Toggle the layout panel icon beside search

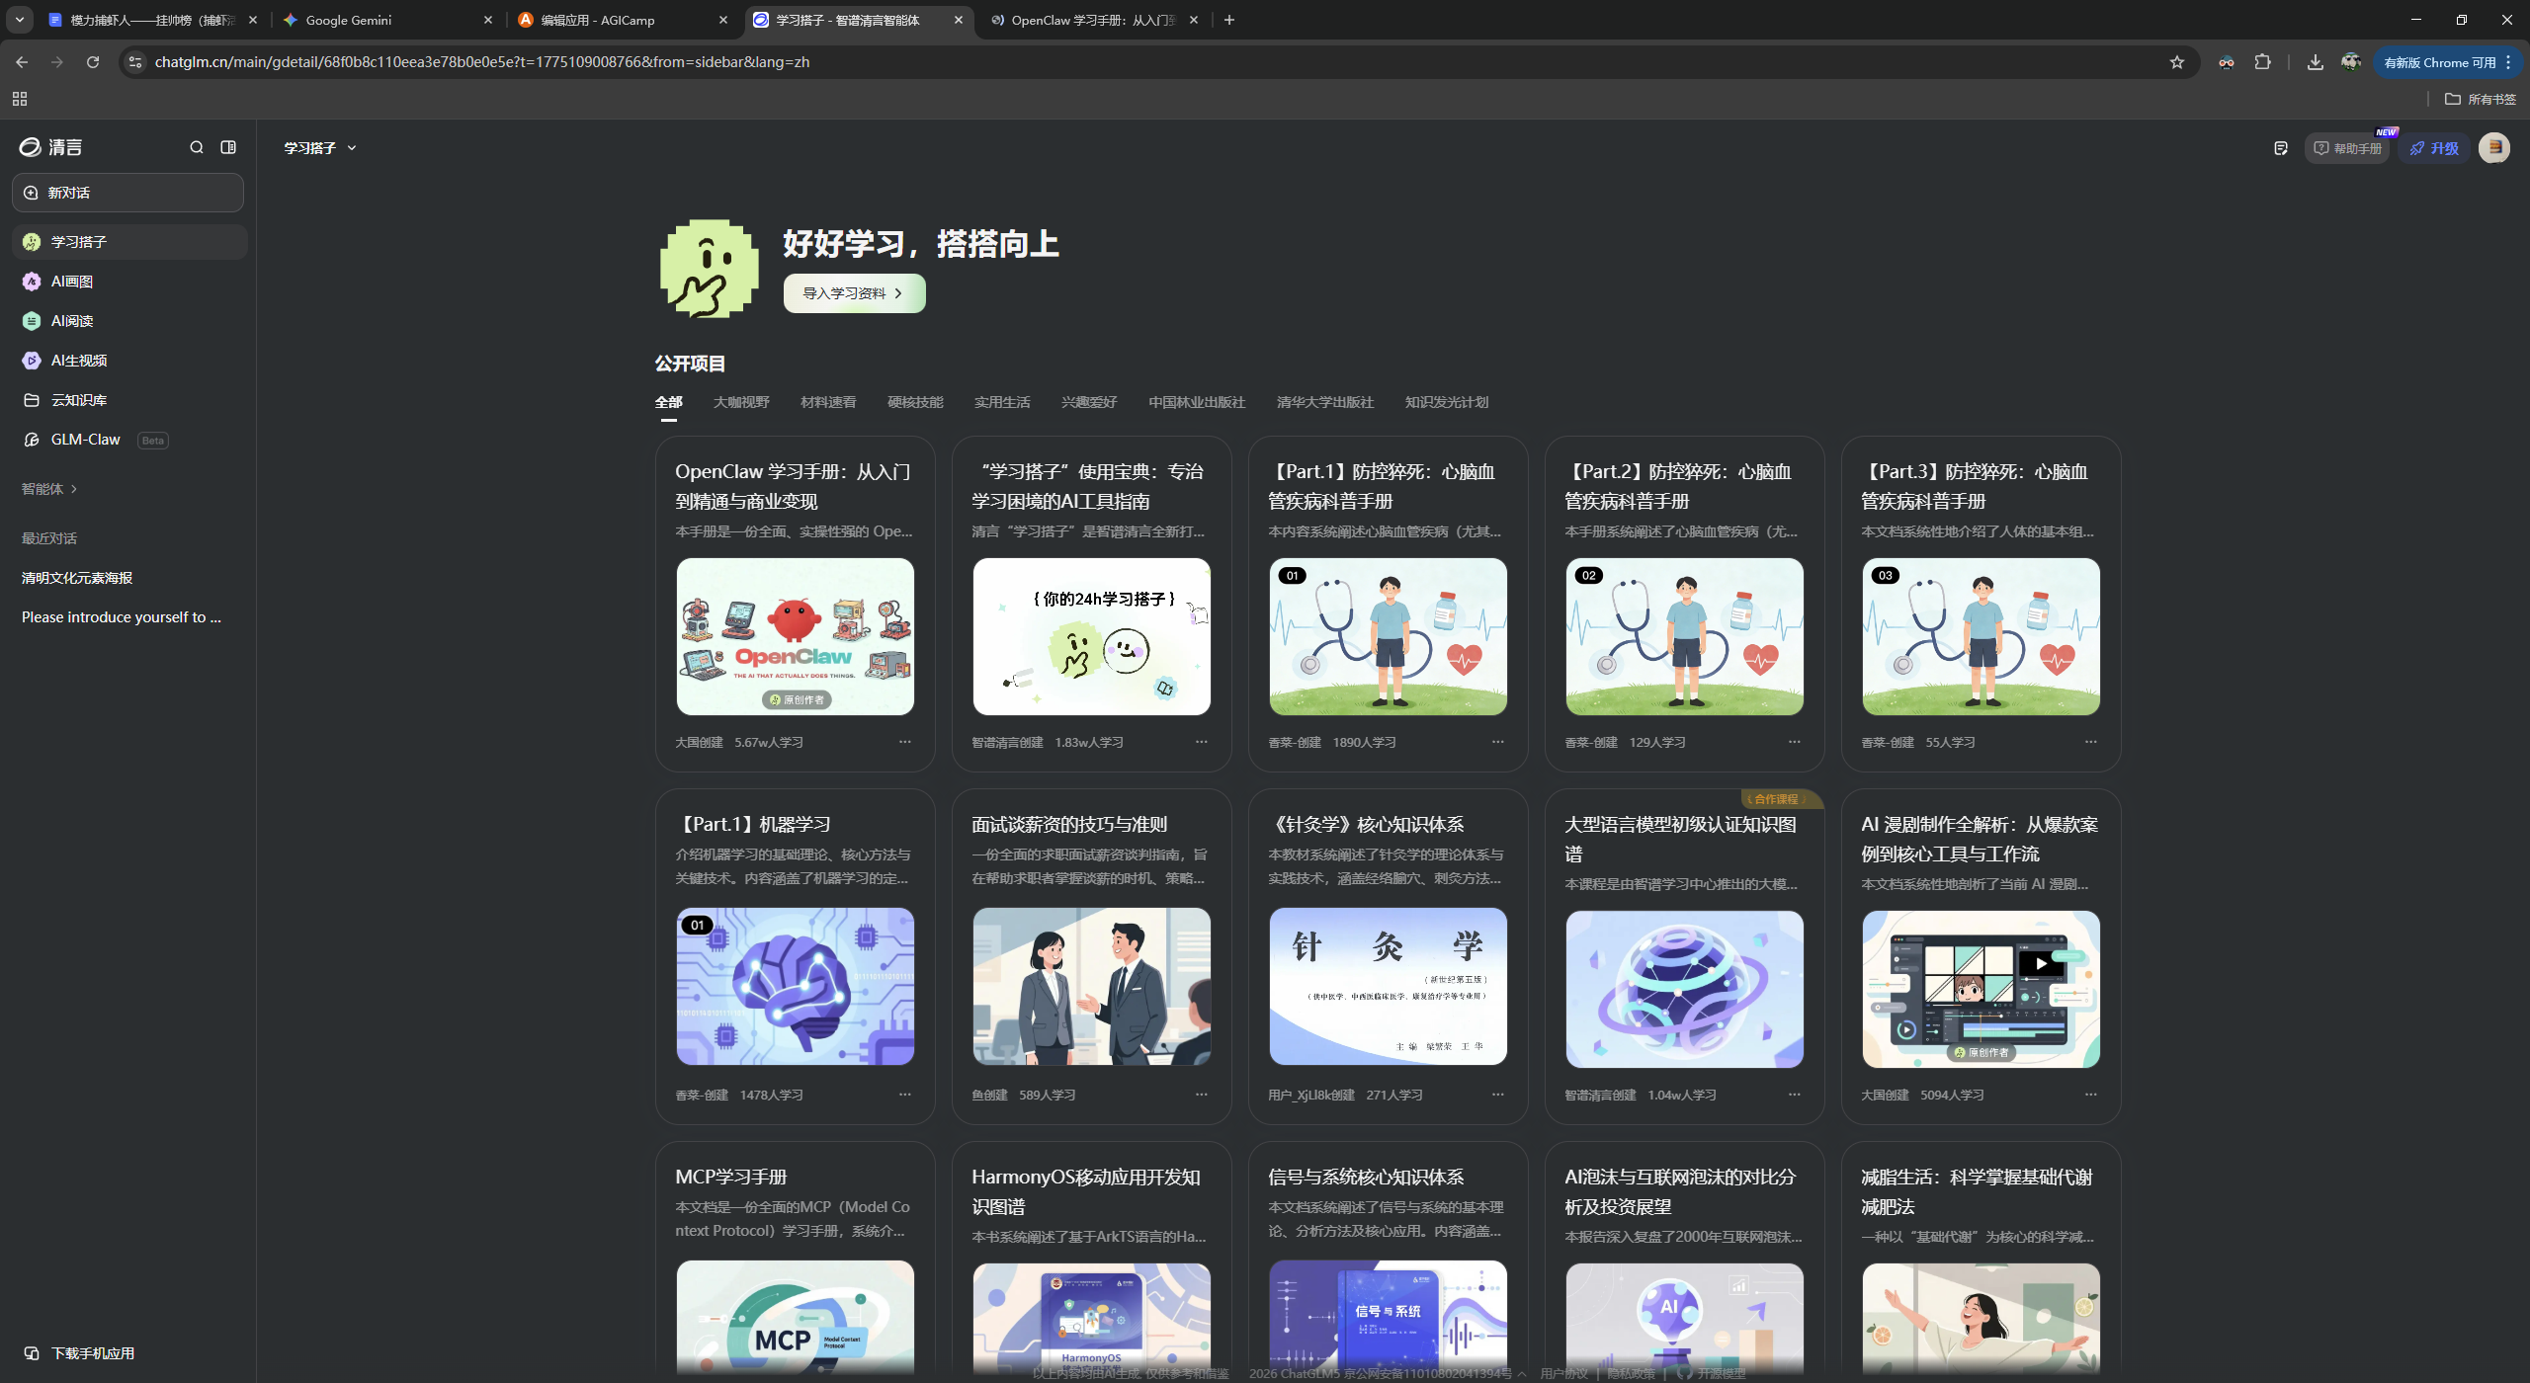228,146
